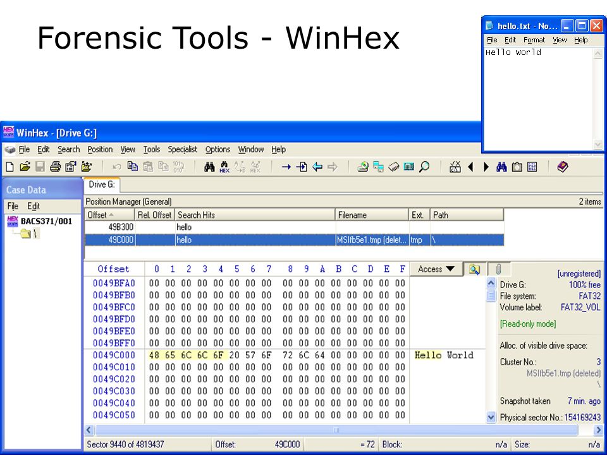Click the Back navigation arrow icon
The image size is (607, 455).
tap(317, 167)
